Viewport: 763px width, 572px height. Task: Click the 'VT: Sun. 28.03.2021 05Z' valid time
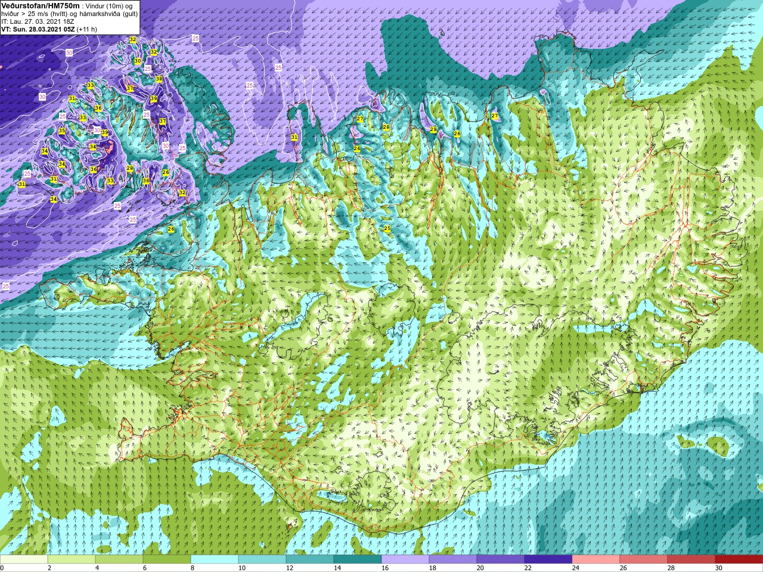[x=38, y=29]
